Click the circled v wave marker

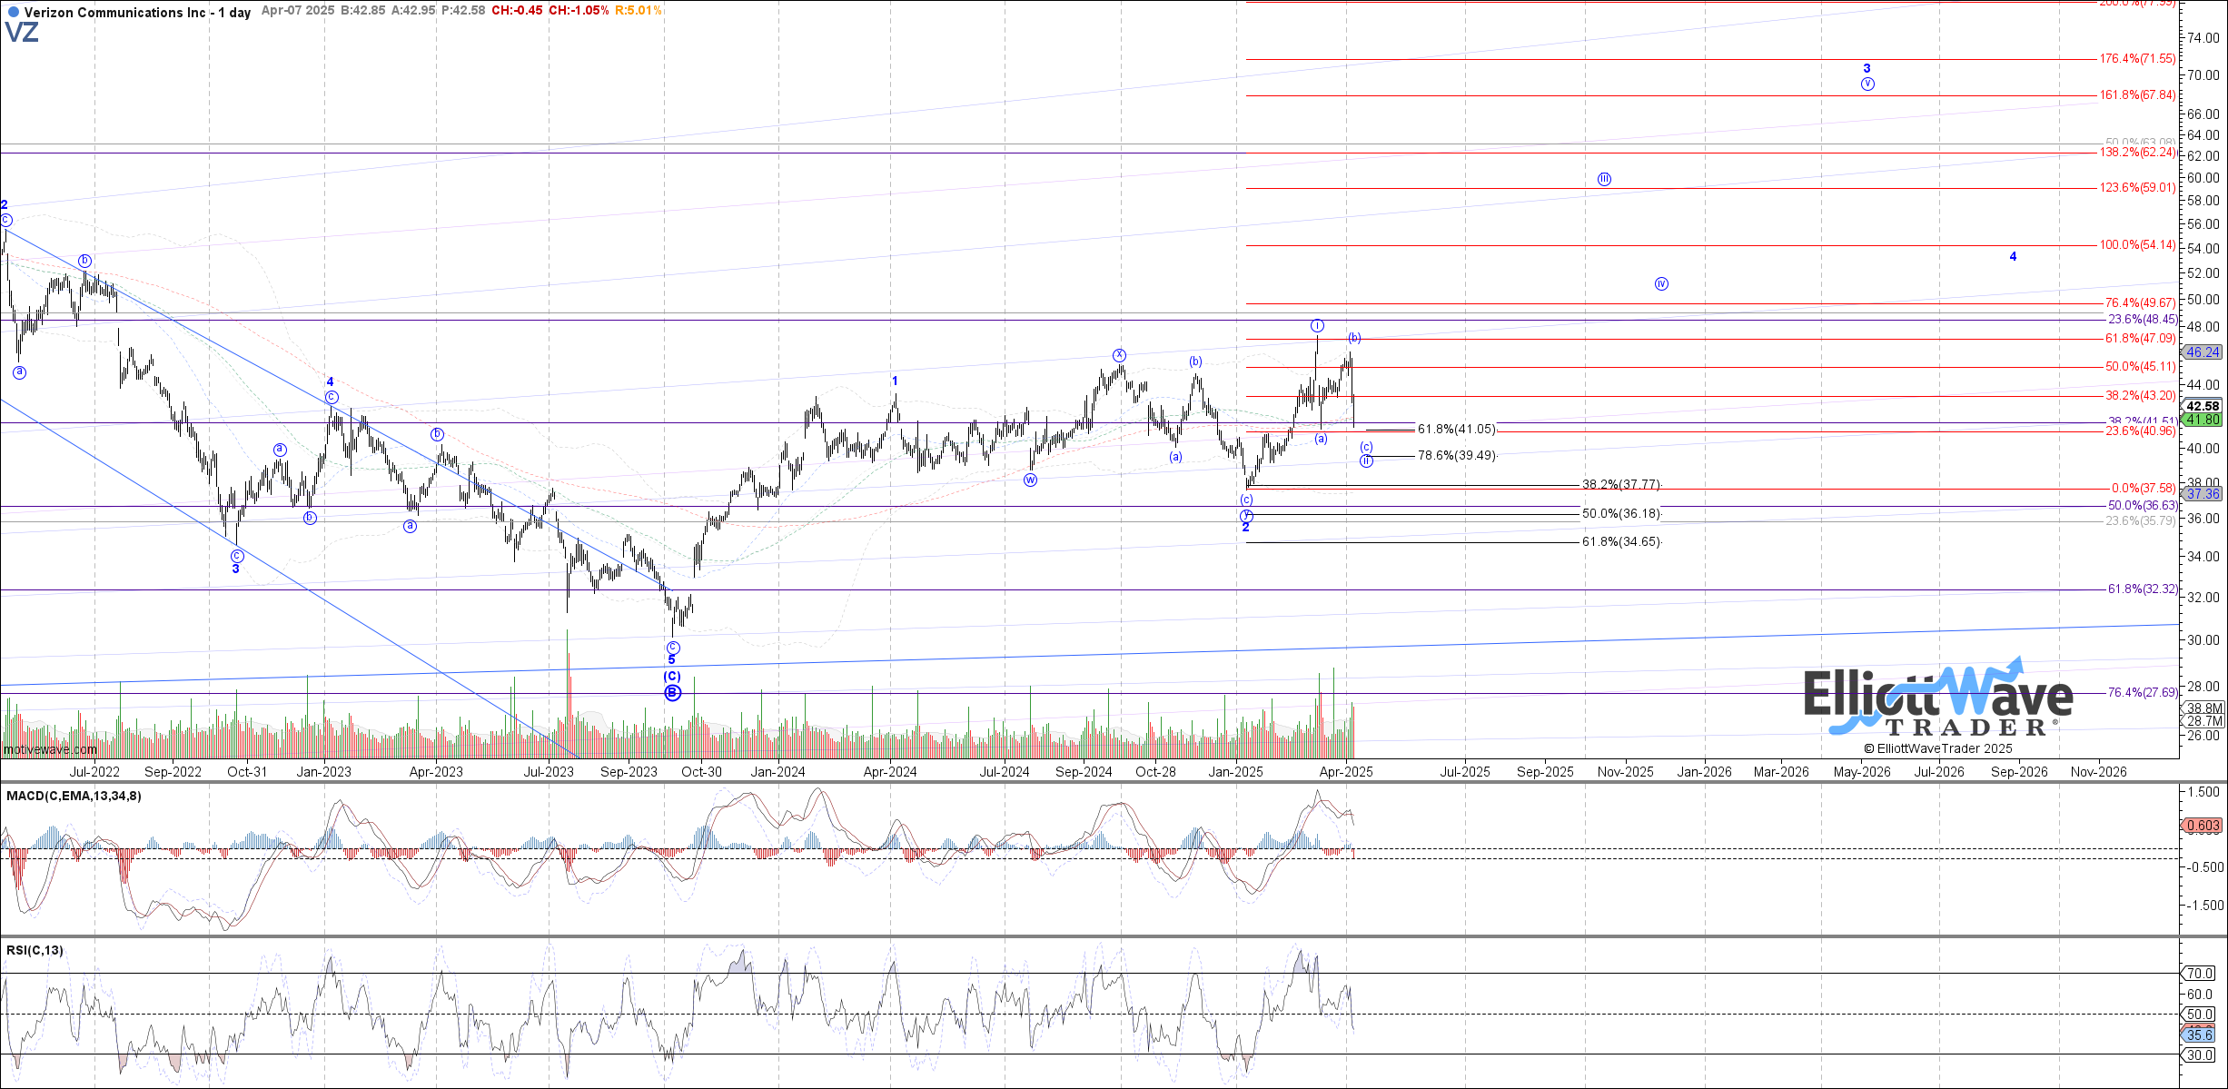click(x=1867, y=84)
